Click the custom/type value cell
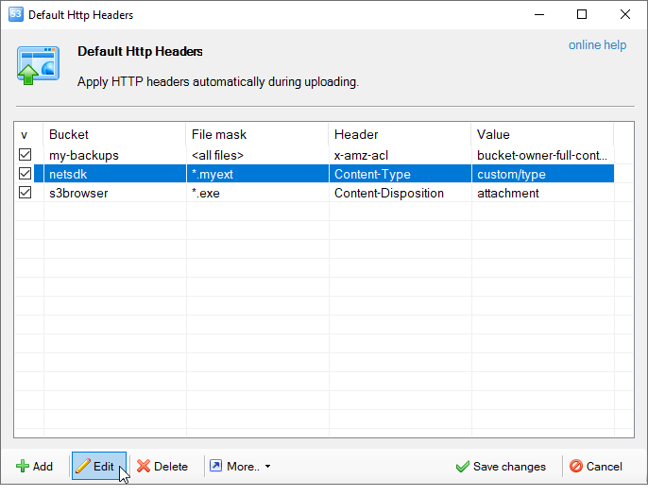648x496 pixels. click(542, 174)
